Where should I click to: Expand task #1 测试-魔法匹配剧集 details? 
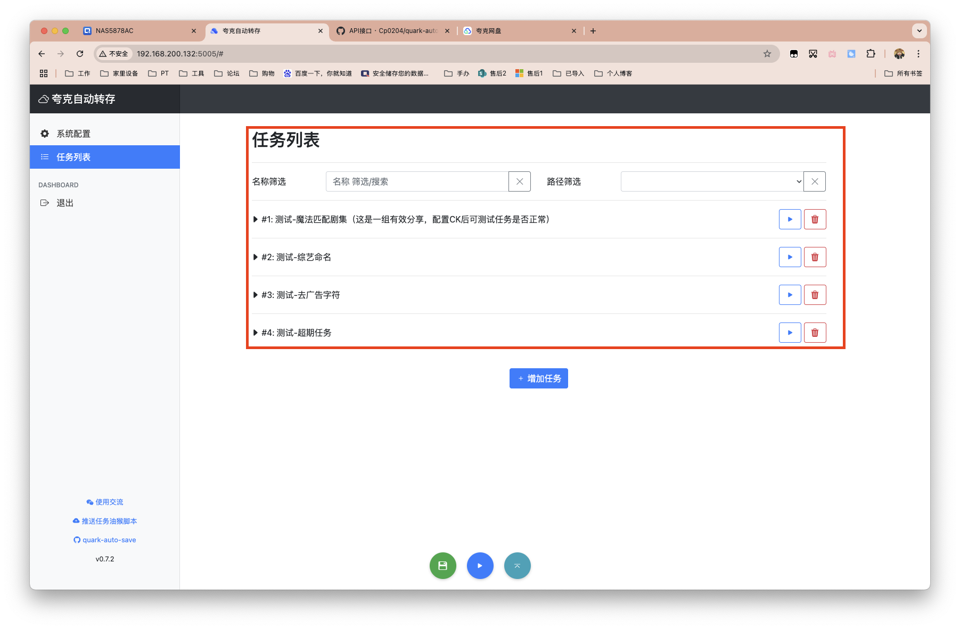tap(256, 219)
